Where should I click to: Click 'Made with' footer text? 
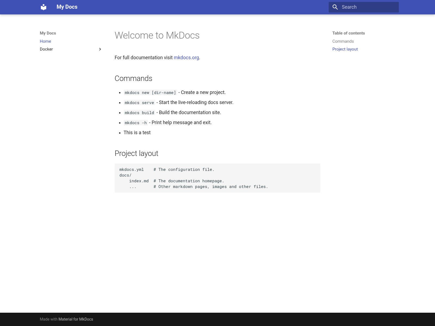tap(49, 319)
